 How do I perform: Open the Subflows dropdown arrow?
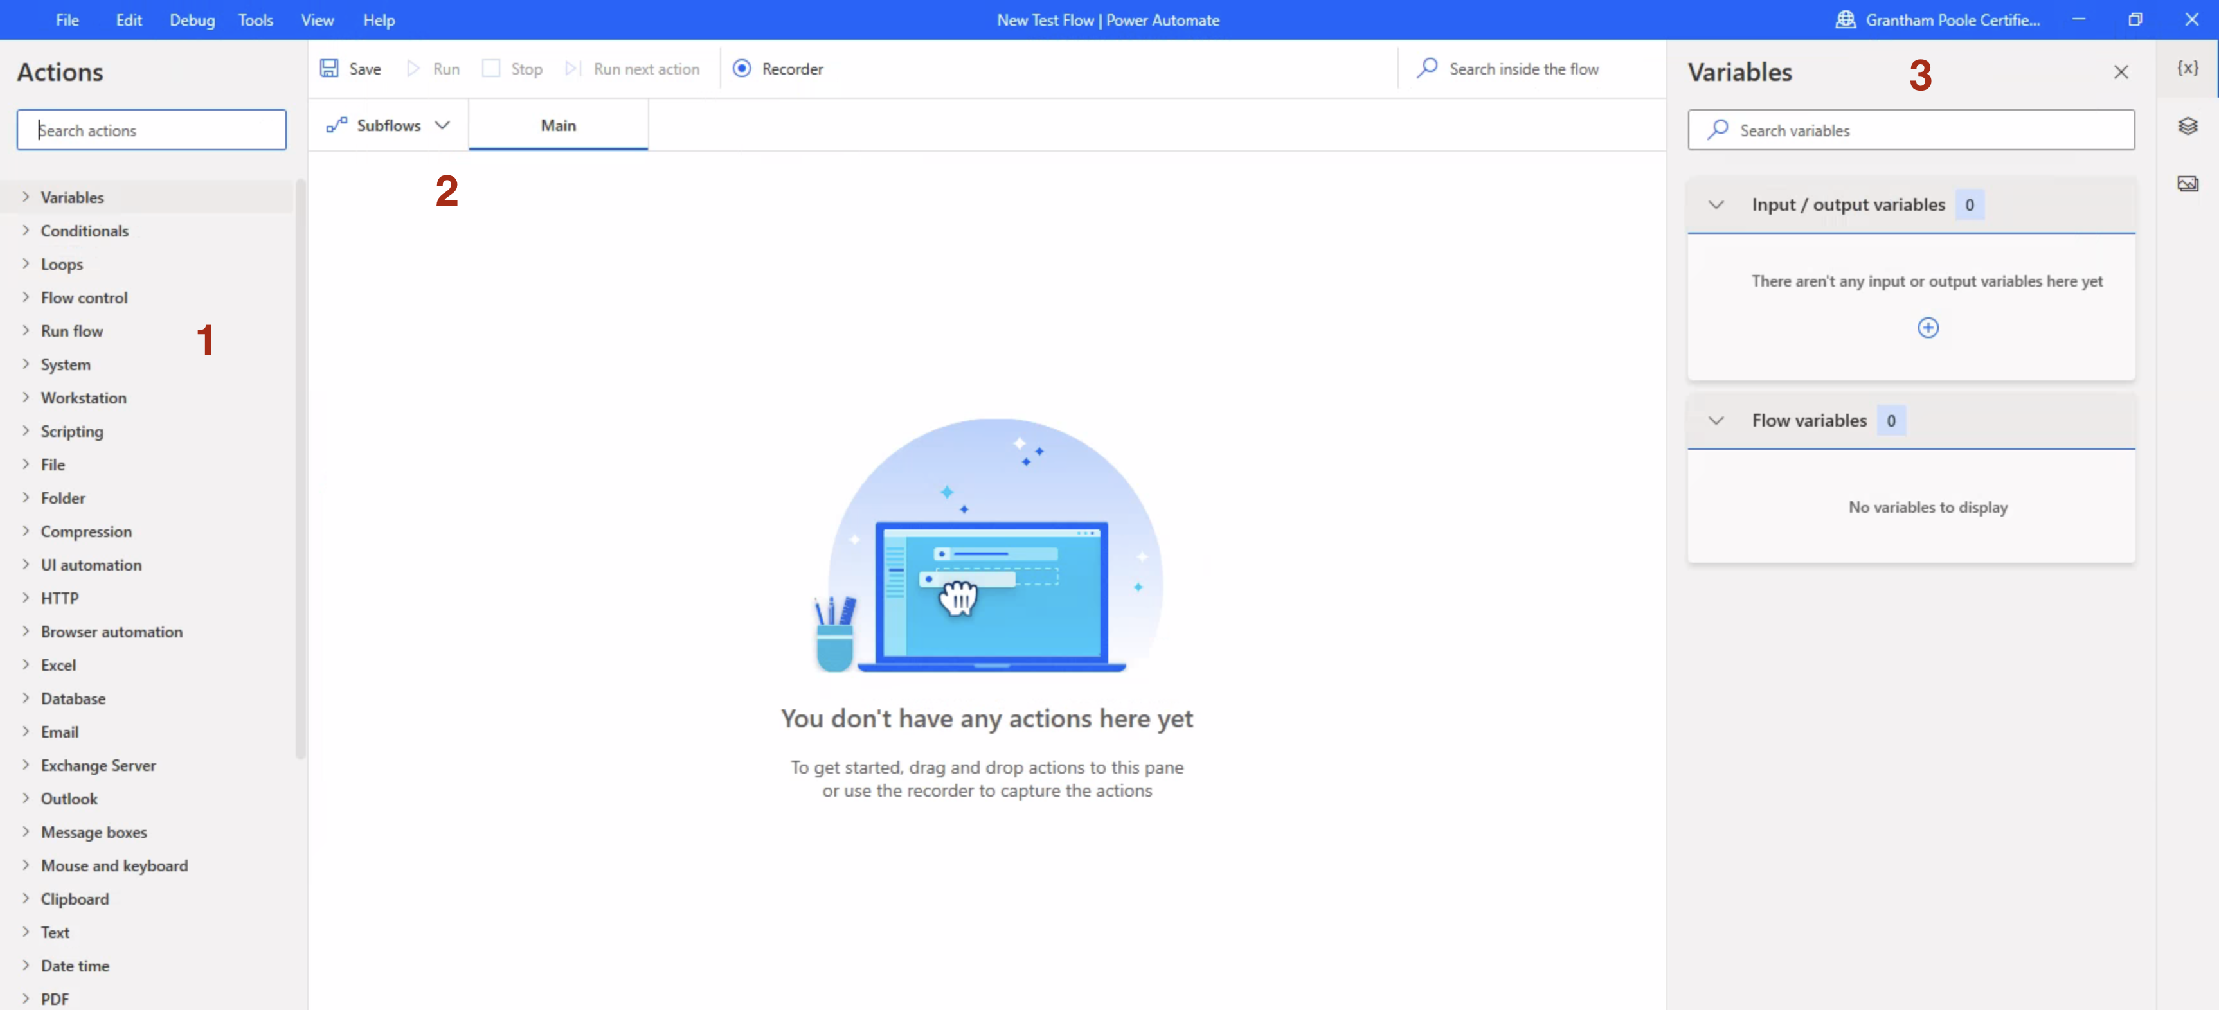[443, 126]
